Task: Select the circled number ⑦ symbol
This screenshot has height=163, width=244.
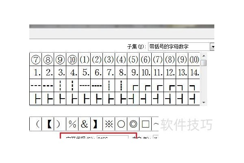Action: point(36,59)
